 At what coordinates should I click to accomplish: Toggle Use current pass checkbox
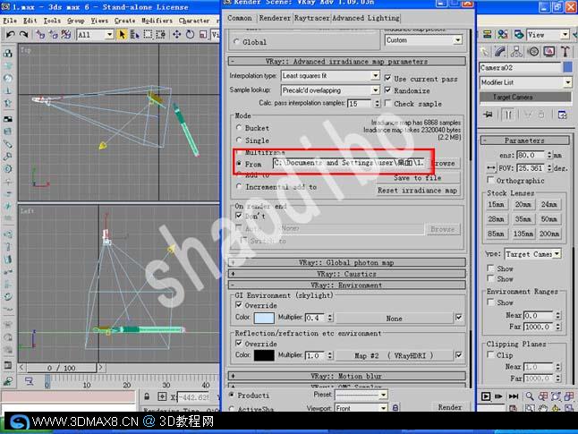coord(387,78)
